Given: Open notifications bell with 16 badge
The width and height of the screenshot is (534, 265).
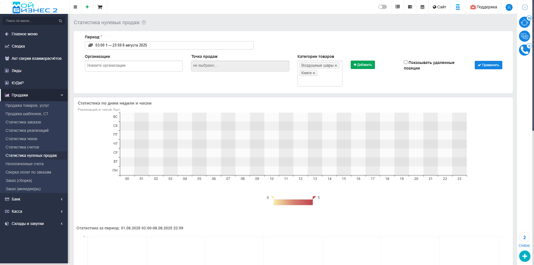Looking at the screenshot, I should [x=525, y=22].
